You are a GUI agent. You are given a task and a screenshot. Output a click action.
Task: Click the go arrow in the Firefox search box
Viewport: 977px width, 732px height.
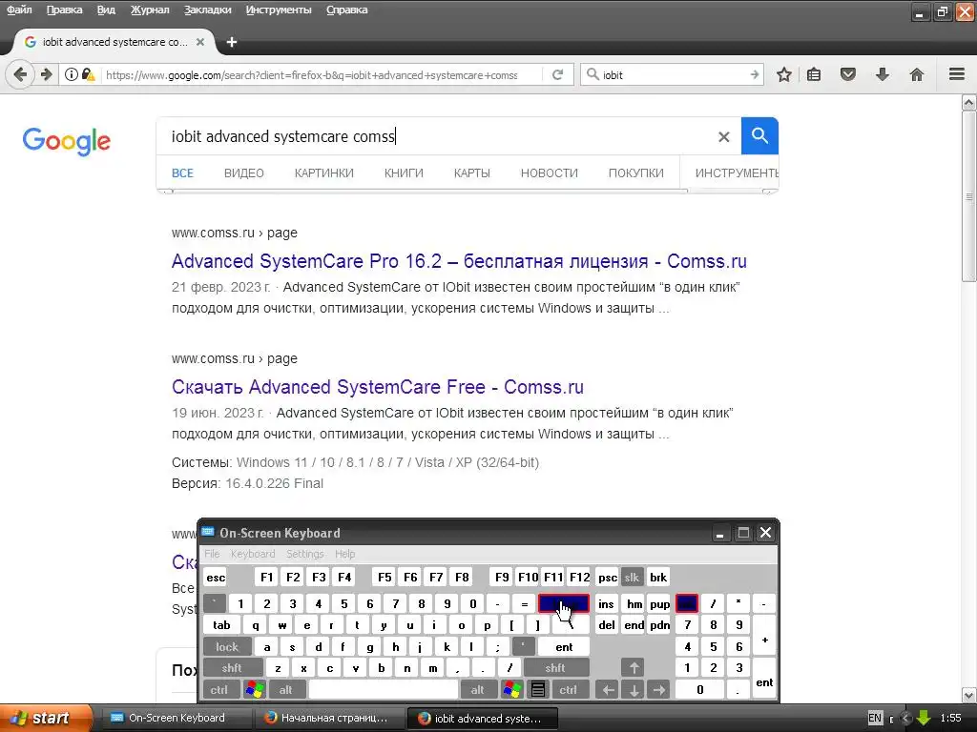[x=755, y=74]
